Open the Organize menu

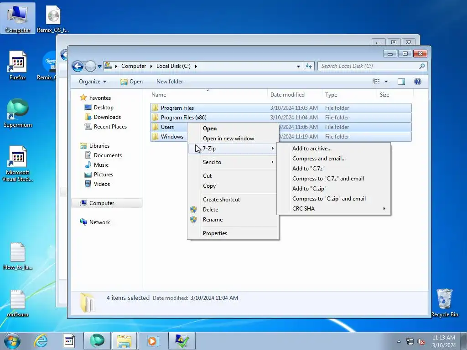[x=93, y=82]
